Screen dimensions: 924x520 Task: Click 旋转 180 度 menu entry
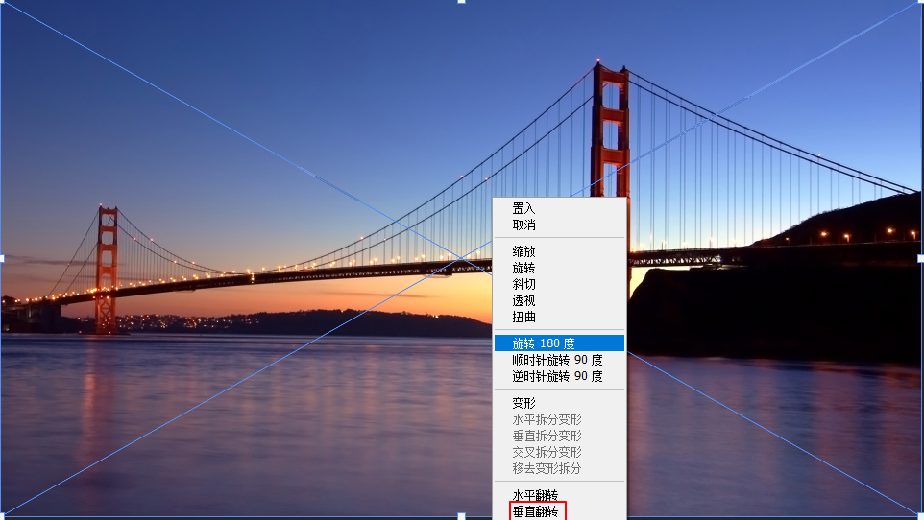tap(559, 343)
